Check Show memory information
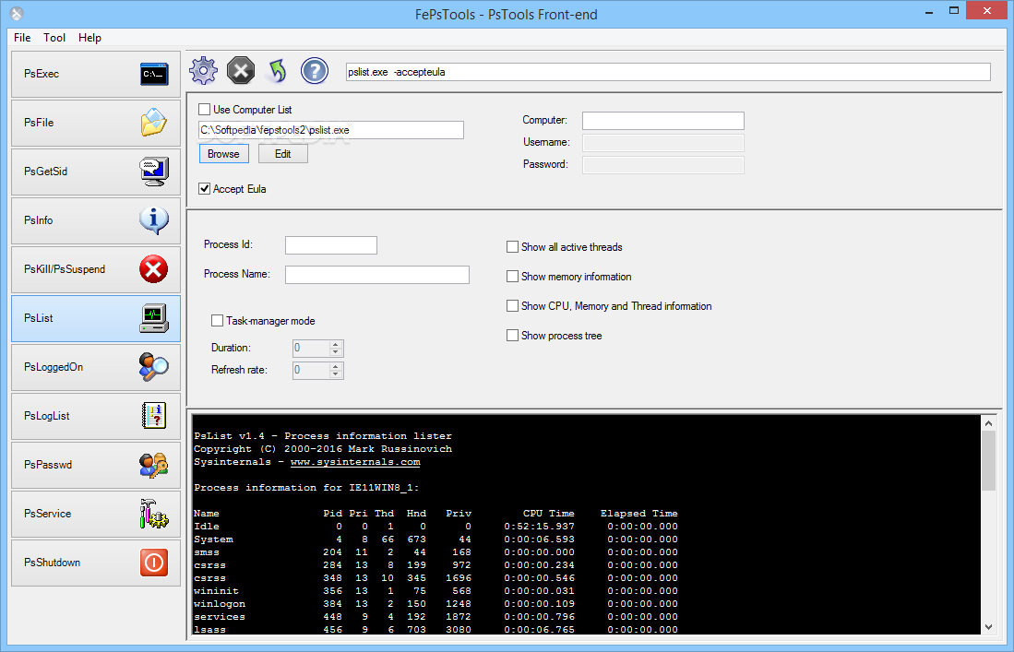 coord(512,277)
